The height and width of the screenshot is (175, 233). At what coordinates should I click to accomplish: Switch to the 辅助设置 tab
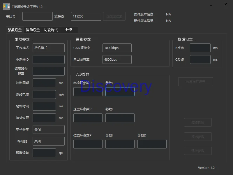(x=33, y=30)
